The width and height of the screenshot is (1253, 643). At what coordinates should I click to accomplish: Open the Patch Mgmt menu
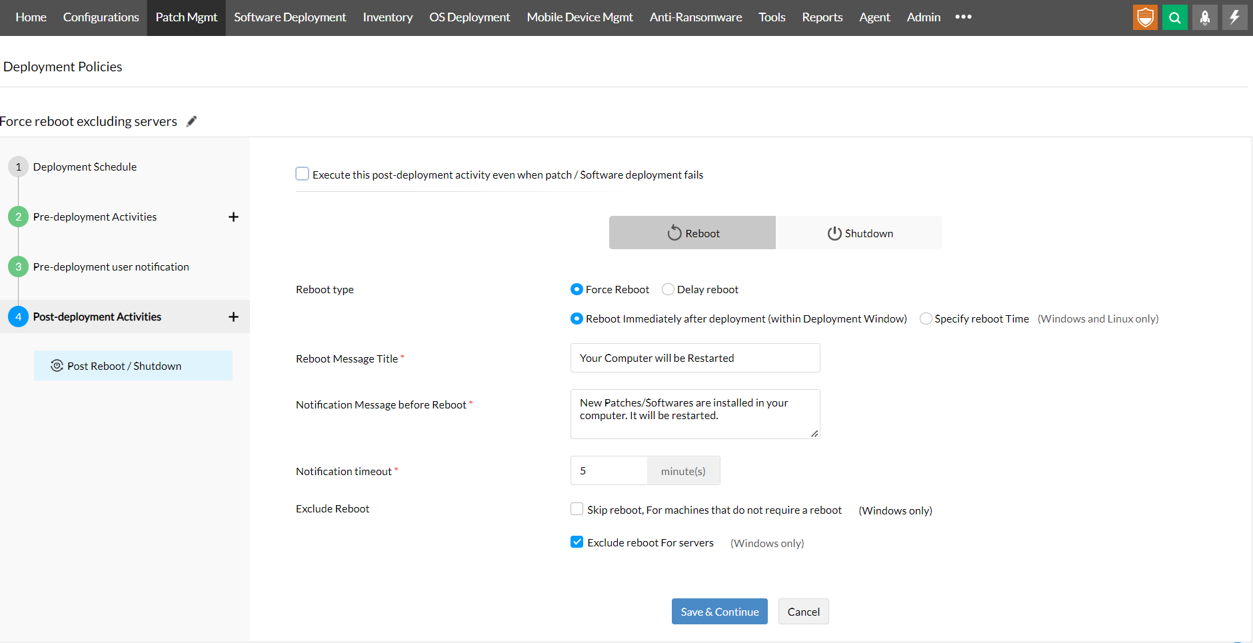(187, 17)
